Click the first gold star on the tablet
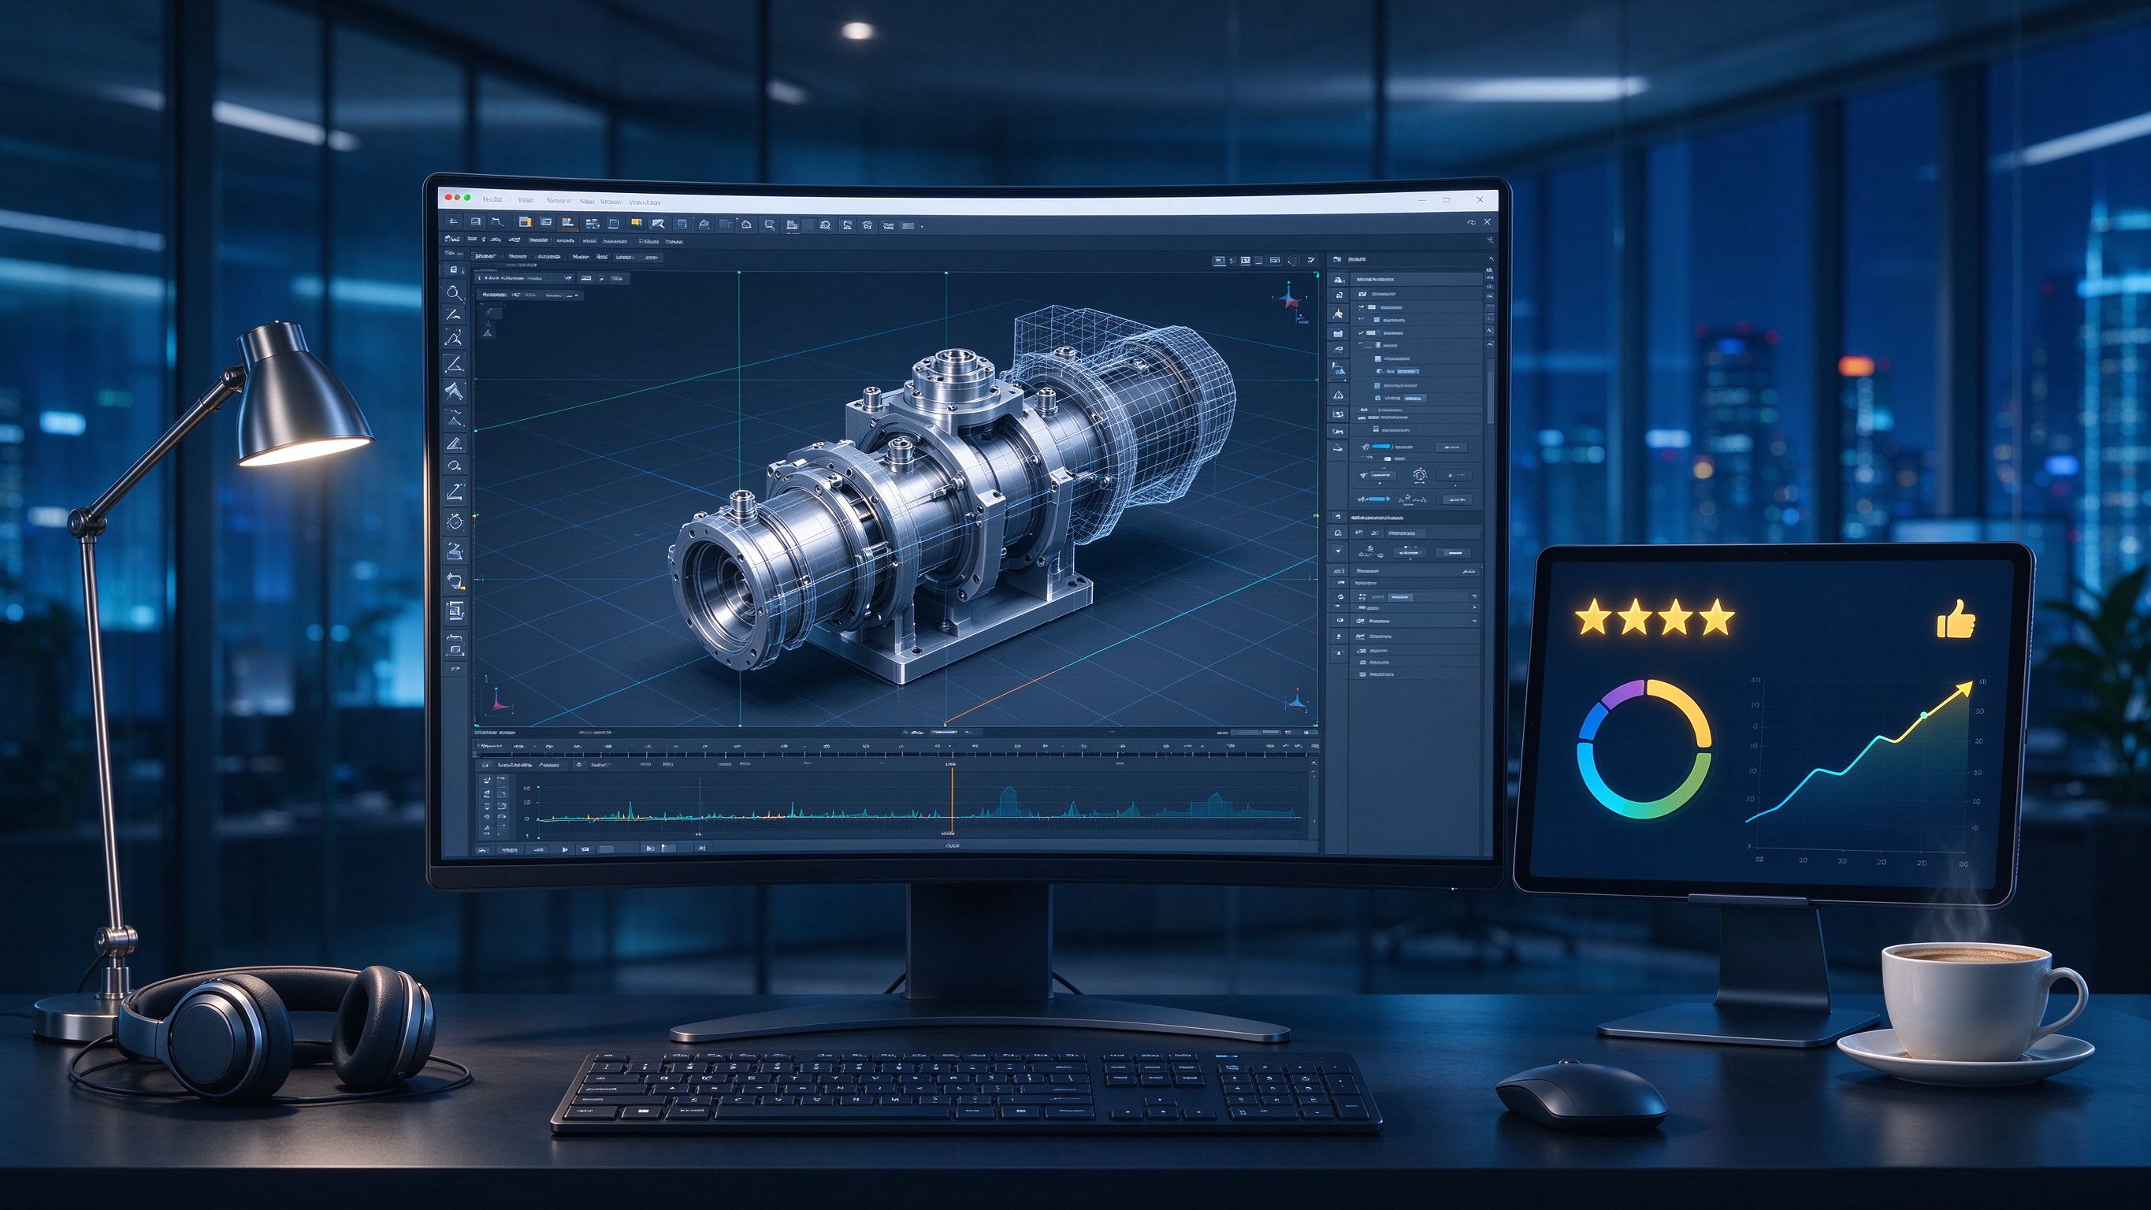This screenshot has width=2151, height=1210. coord(1593,618)
